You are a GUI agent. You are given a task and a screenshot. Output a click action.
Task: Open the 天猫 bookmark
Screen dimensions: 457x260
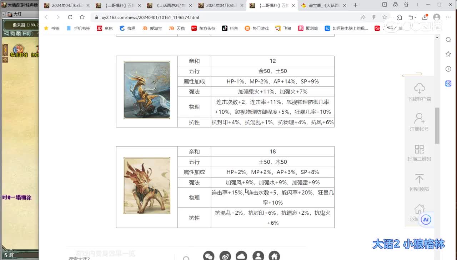177,28
